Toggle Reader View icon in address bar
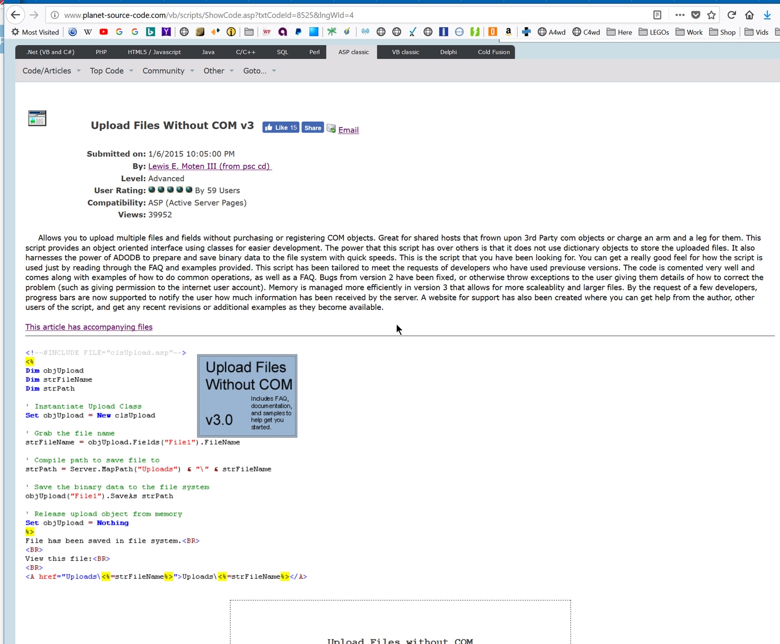This screenshot has height=644, width=780. coord(657,15)
